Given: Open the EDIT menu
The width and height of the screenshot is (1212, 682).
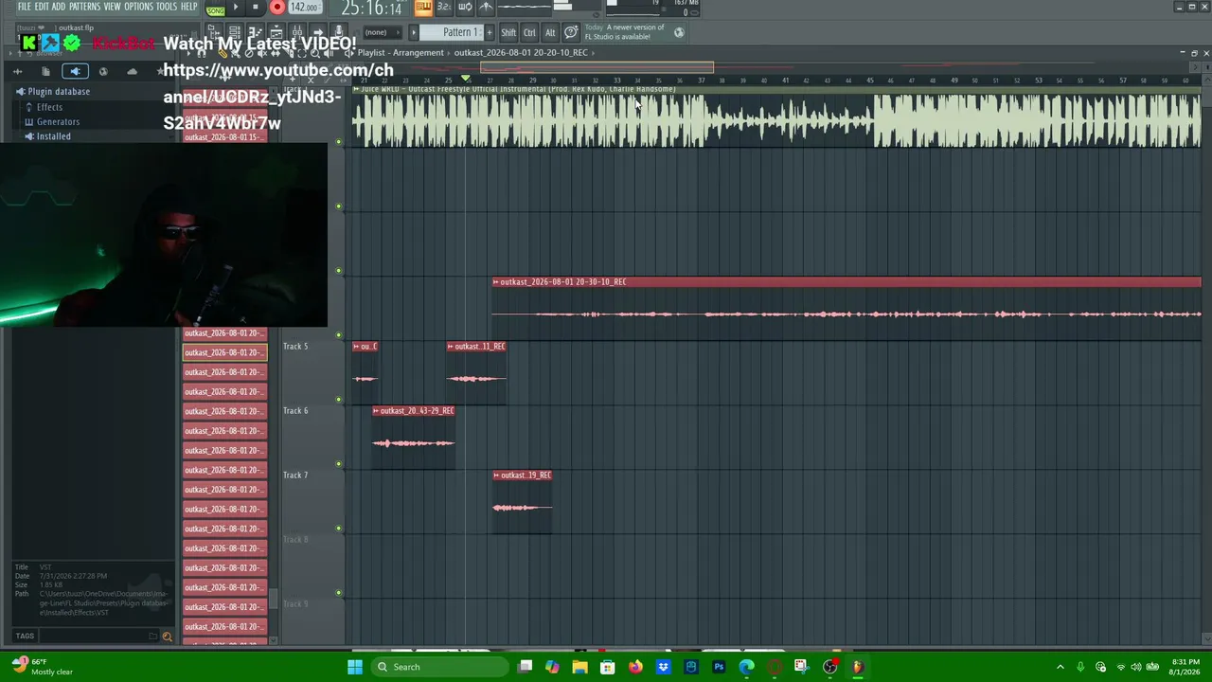Looking at the screenshot, I should 42,7.
